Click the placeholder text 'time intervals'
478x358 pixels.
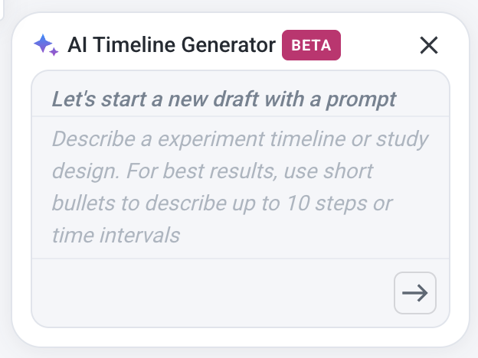116,236
